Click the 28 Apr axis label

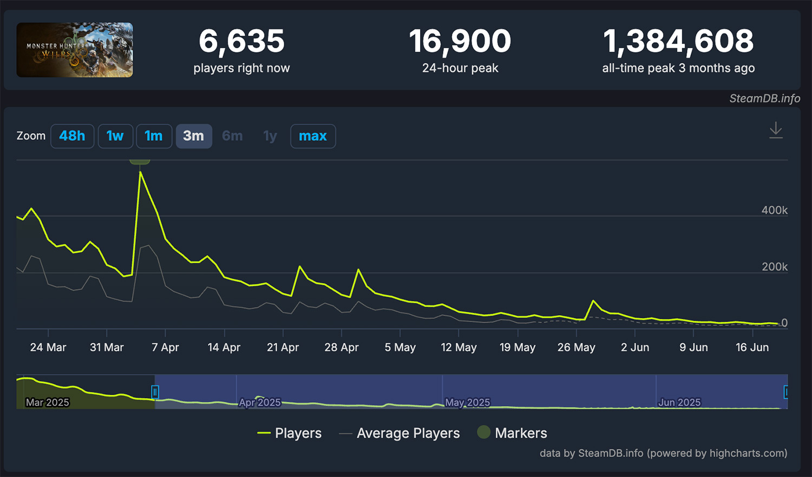pos(342,348)
